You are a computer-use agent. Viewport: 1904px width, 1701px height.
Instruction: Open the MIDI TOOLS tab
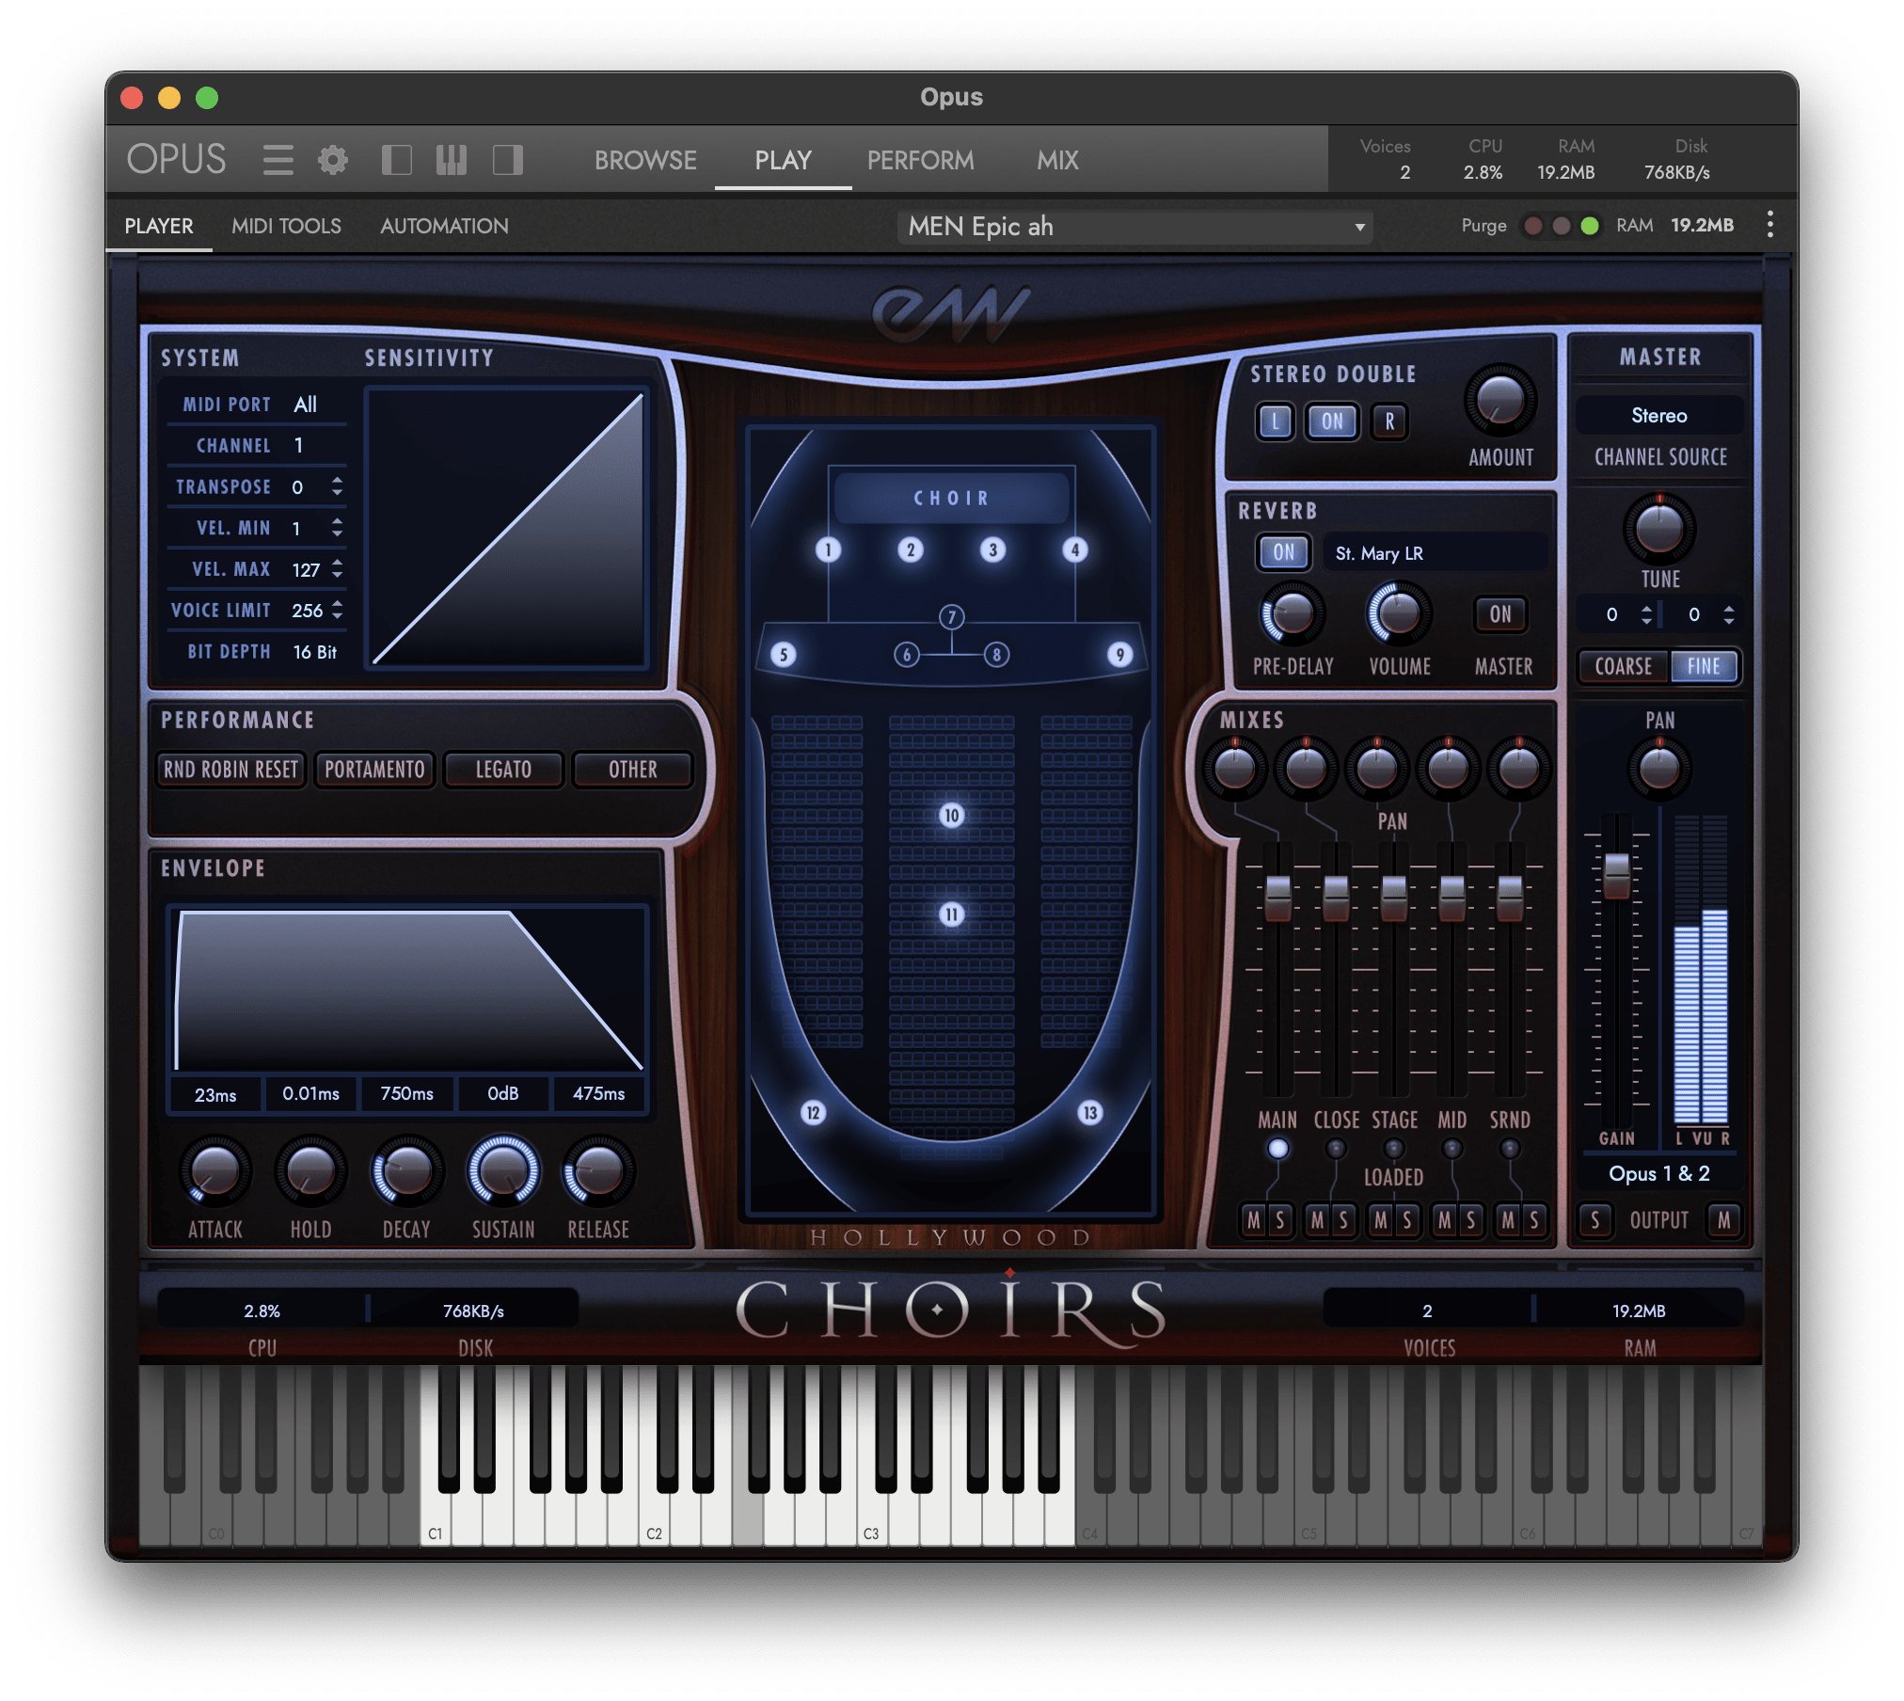[286, 226]
